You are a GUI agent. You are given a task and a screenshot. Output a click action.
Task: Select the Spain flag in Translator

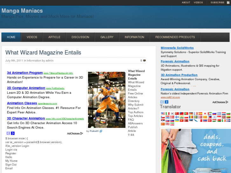[200, 114]
